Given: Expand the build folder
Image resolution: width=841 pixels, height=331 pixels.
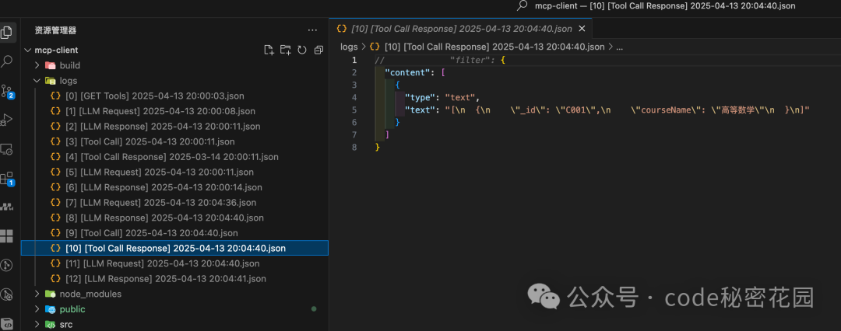Looking at the screenshot, I should 37,65.
